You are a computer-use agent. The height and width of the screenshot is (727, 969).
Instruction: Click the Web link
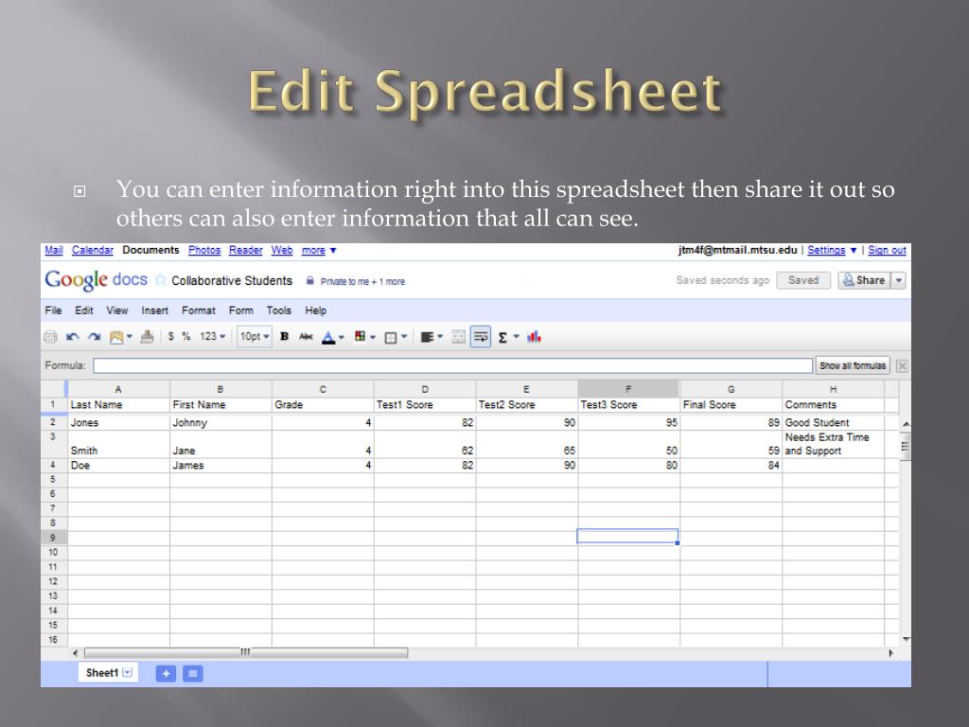[282, 250]
